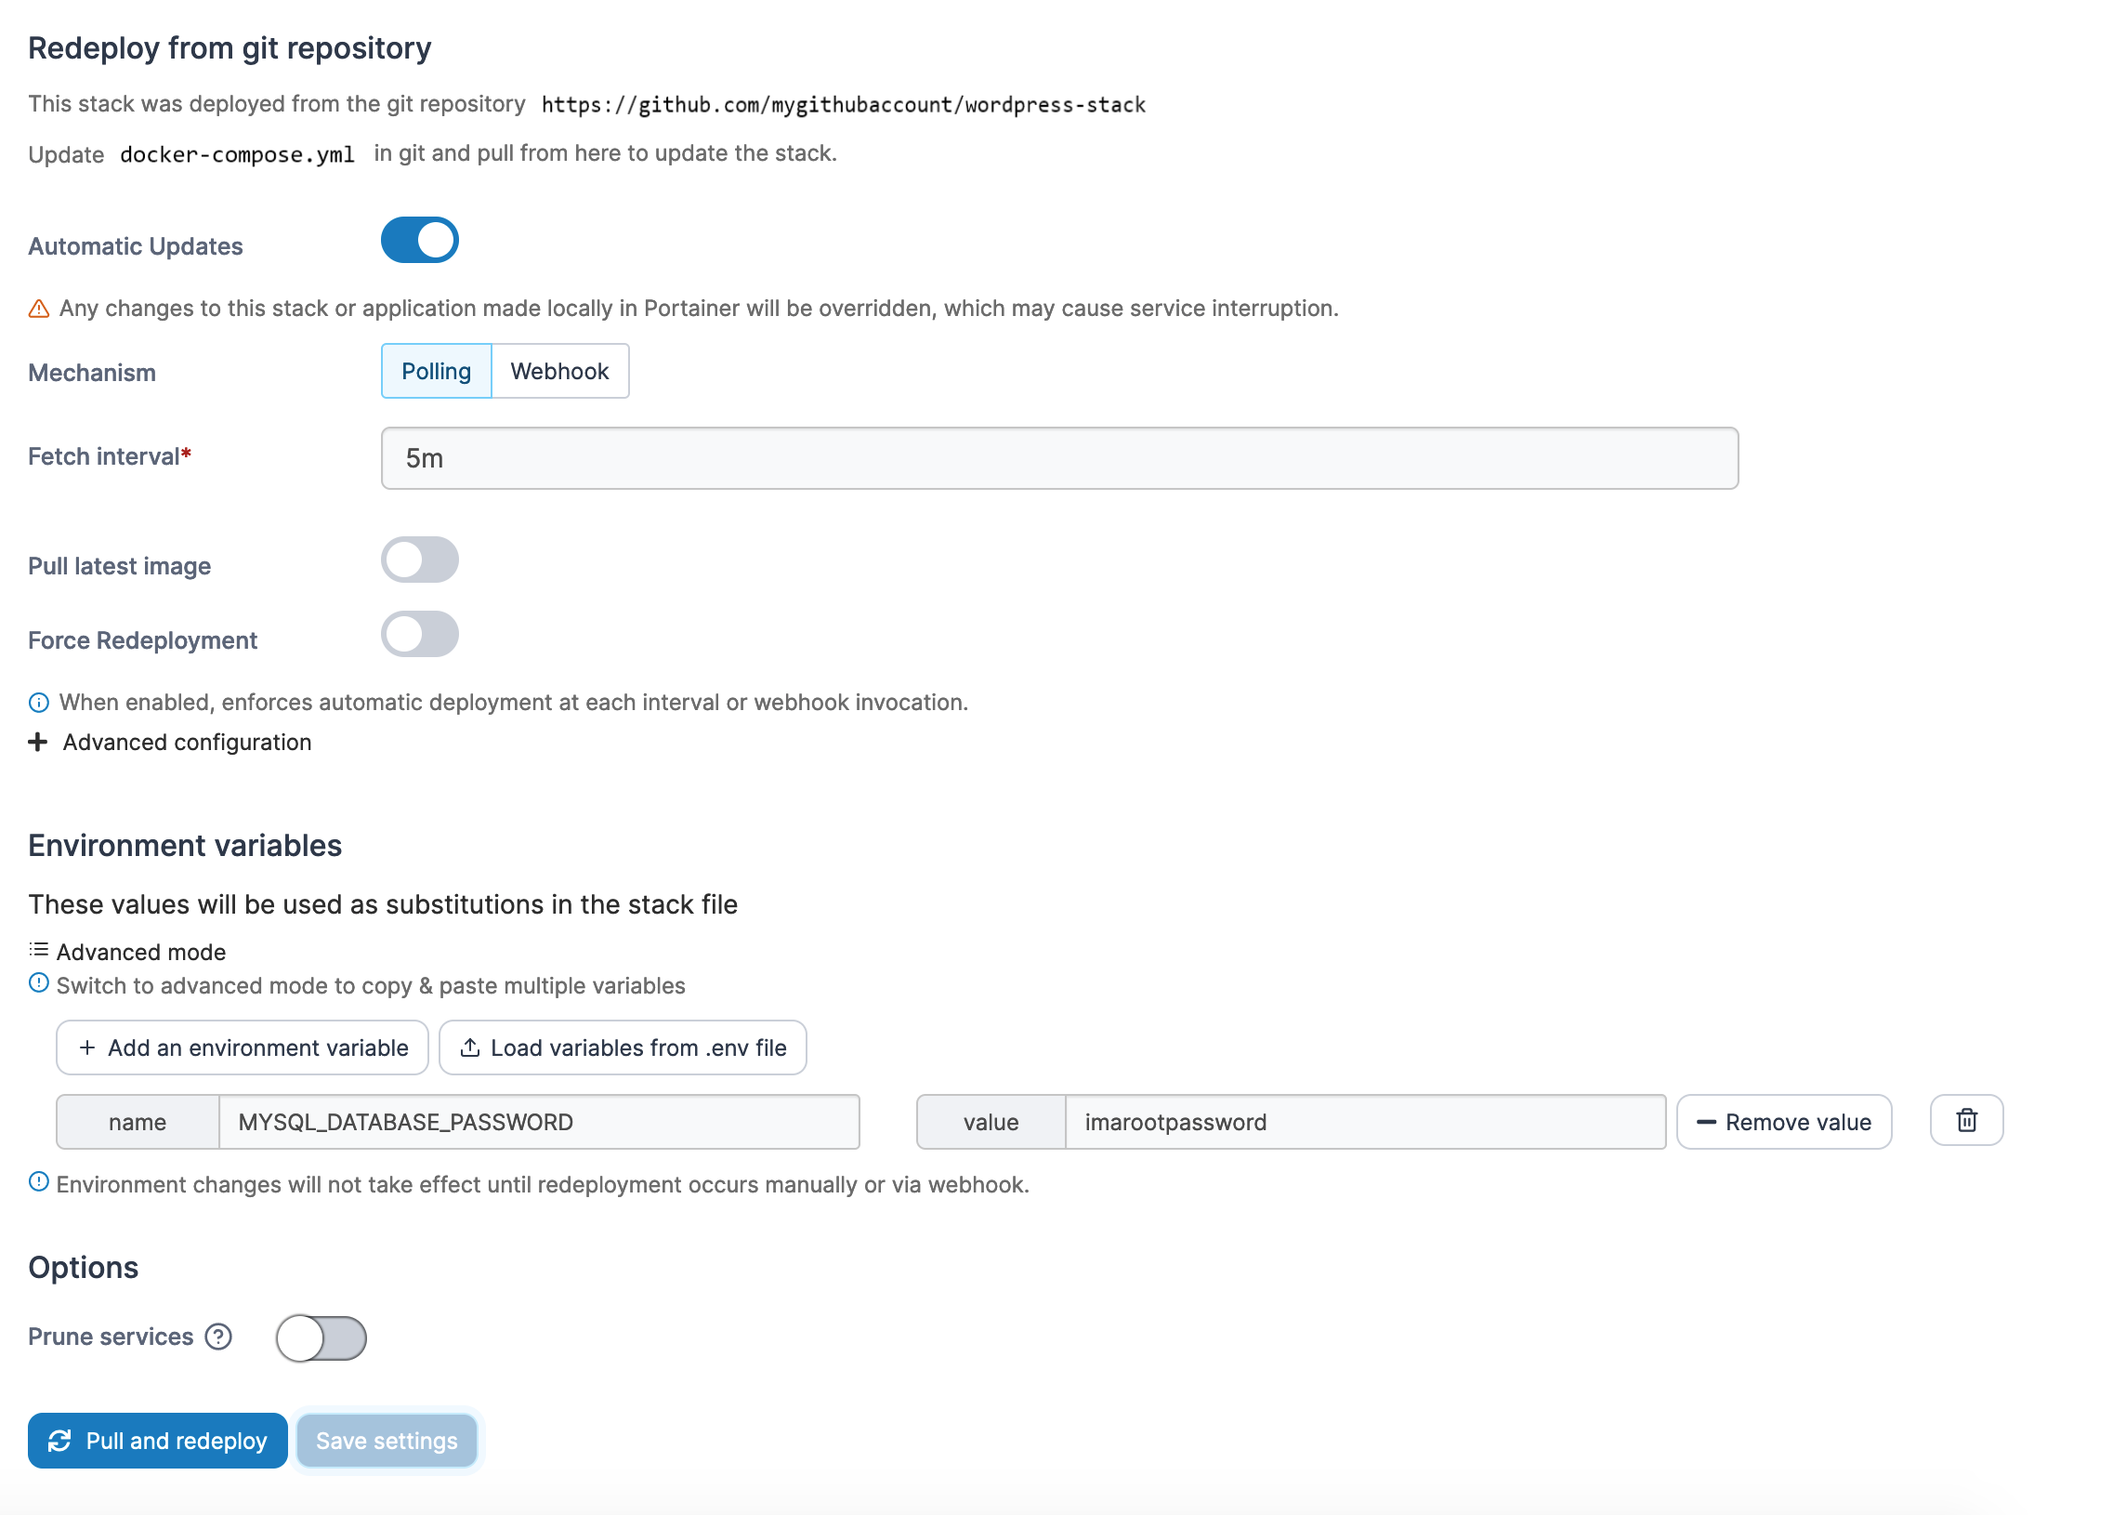Screen dimensions: 2113x1515
Task: Click Add an environment variable button
Action: (243, 1047)
